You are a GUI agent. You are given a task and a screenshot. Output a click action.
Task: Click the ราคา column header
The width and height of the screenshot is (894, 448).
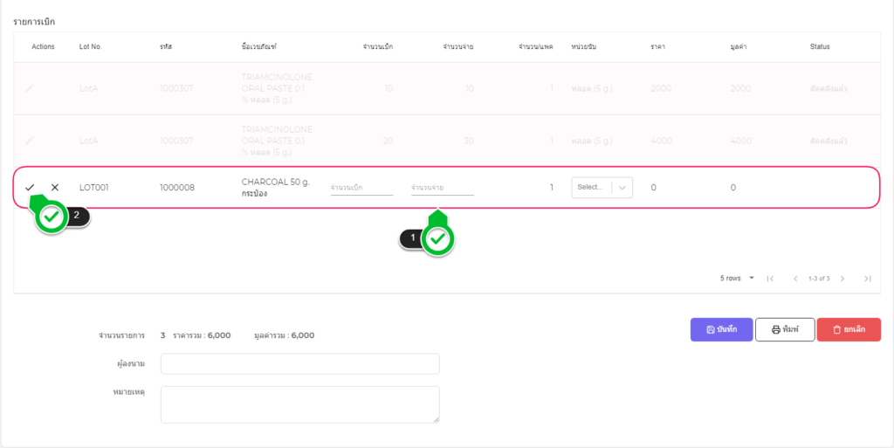pos(658,46)
